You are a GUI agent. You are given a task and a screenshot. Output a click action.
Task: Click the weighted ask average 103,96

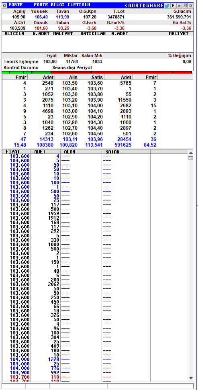point(95,139)
